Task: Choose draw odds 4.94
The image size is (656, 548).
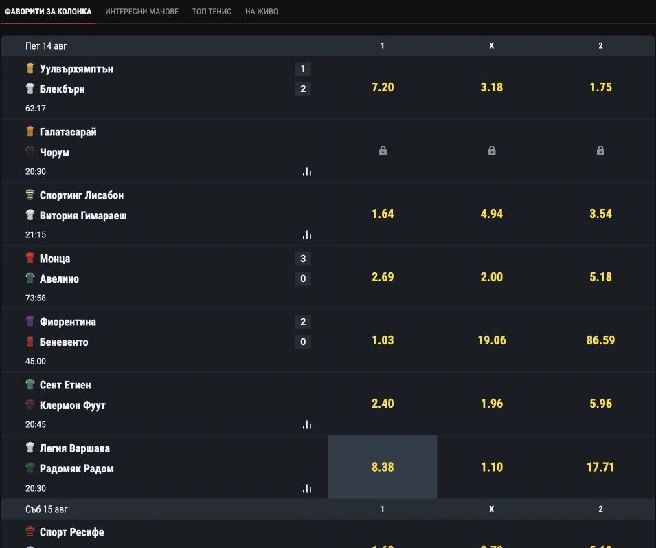Action: 492,214
